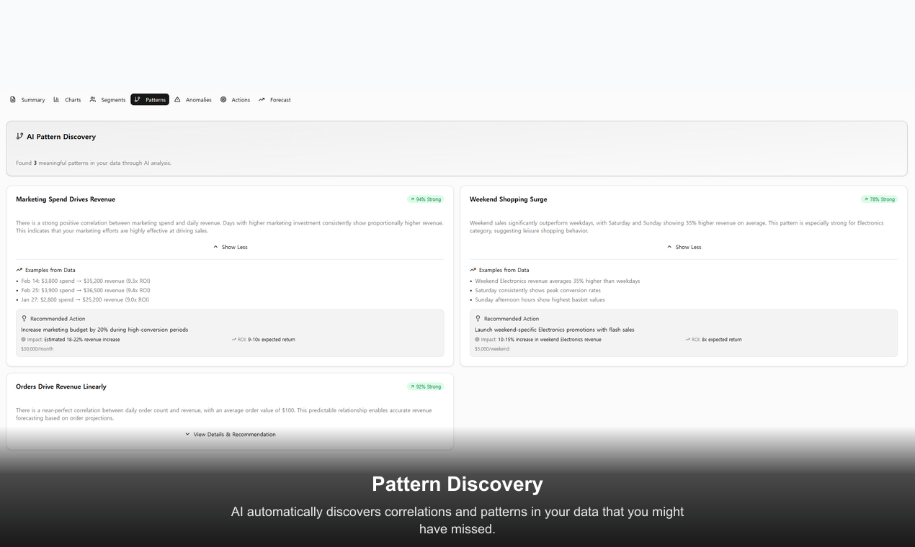
Task: Collapse the Marketing Spend Drives Revenue details
Action: (230, 246)
